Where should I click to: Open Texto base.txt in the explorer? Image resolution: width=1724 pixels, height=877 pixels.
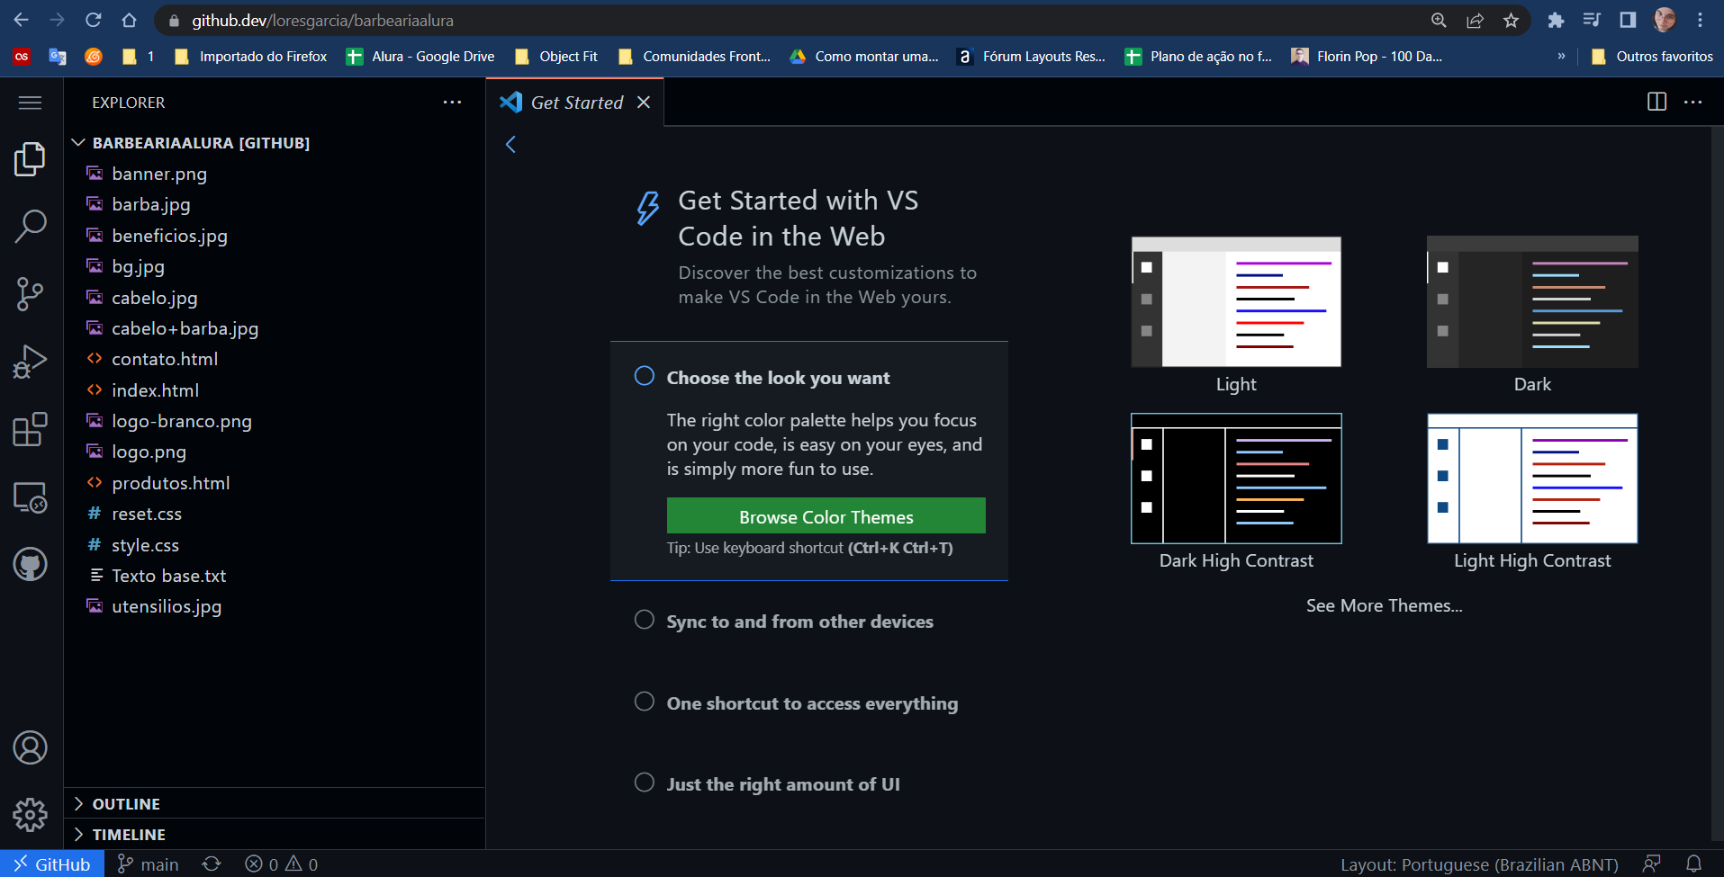275,576
